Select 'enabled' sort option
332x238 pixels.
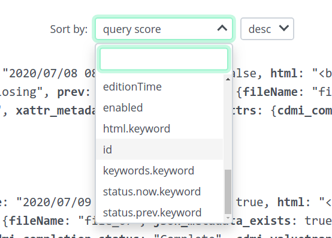[x=159, y=108]
